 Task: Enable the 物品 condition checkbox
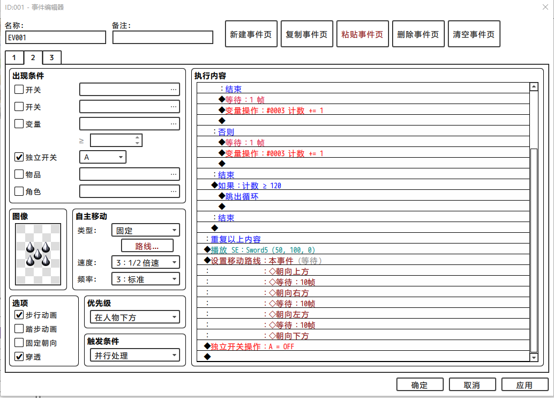tap(19, 174)
